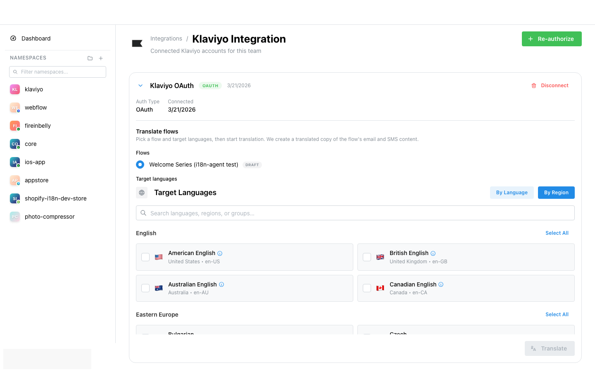Click the Australia flag icon
Image resolution: width=595 pixels, height=372 pixels.
click(159, 288)
